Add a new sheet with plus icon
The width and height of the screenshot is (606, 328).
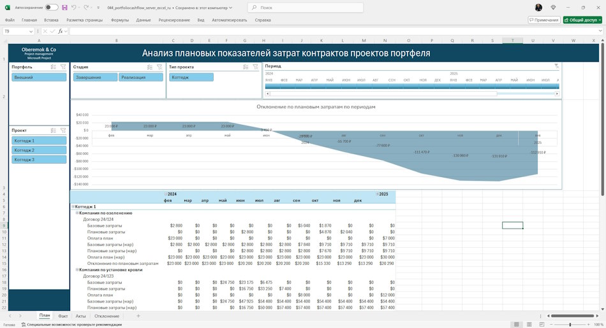(x=138, y=316)
